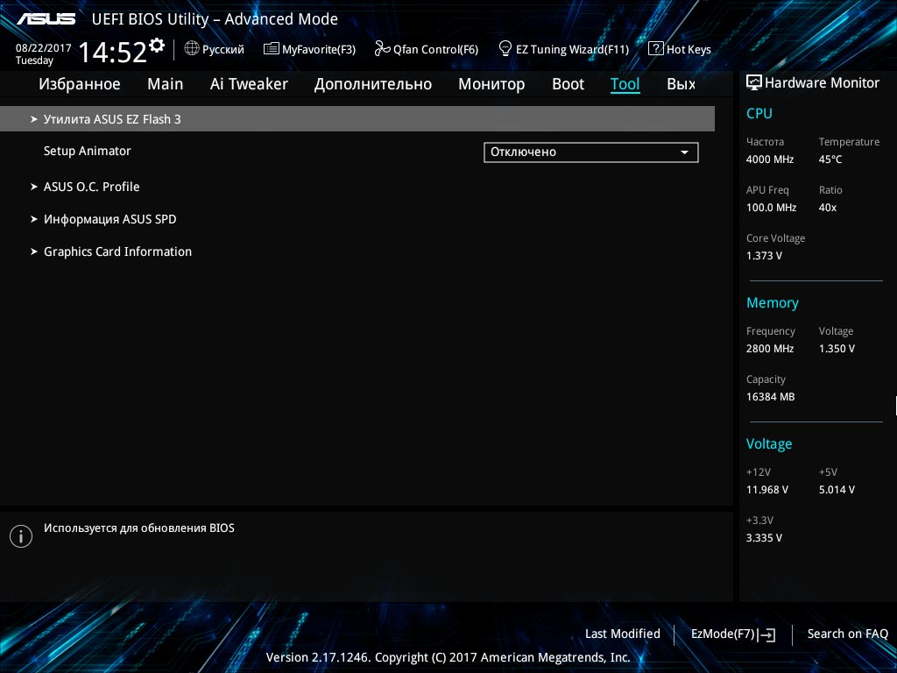Image resolution: width=897 pixels, height=673 pixels.
Task: Go to the Дополнительно tab
Action: (x=373, y=85)
